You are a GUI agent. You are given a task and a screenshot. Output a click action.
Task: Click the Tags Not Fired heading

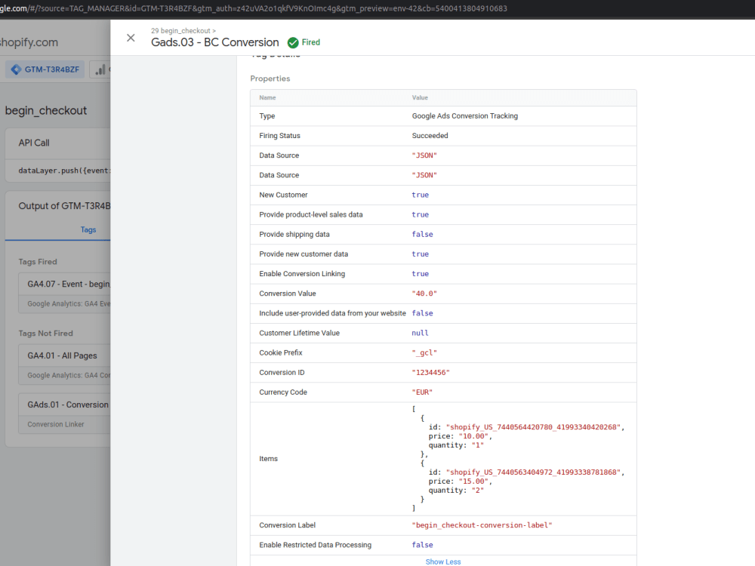coord(46,333)
